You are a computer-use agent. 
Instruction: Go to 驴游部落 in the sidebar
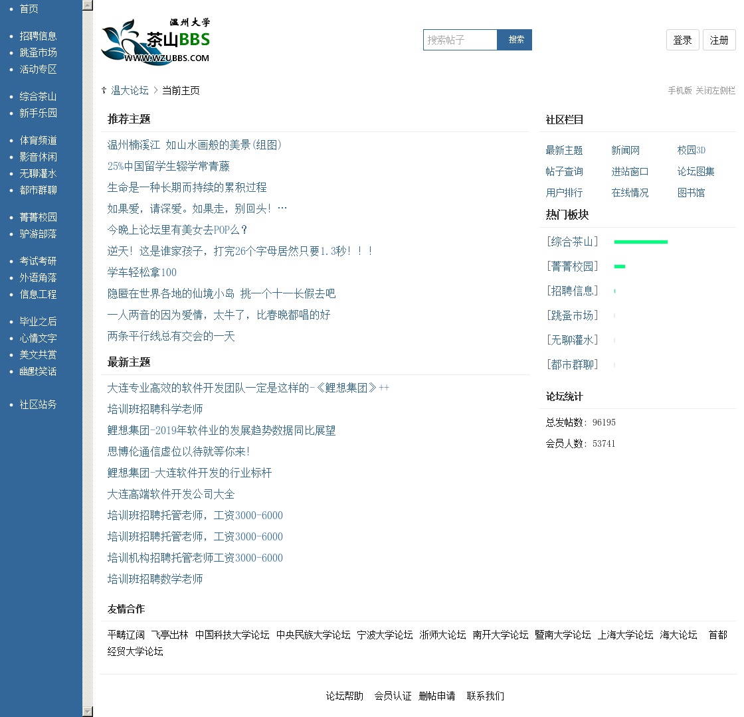point(38,234)
